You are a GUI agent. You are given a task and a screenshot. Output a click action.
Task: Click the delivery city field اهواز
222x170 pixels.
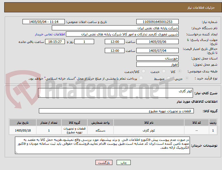click(x=157, y=65)
